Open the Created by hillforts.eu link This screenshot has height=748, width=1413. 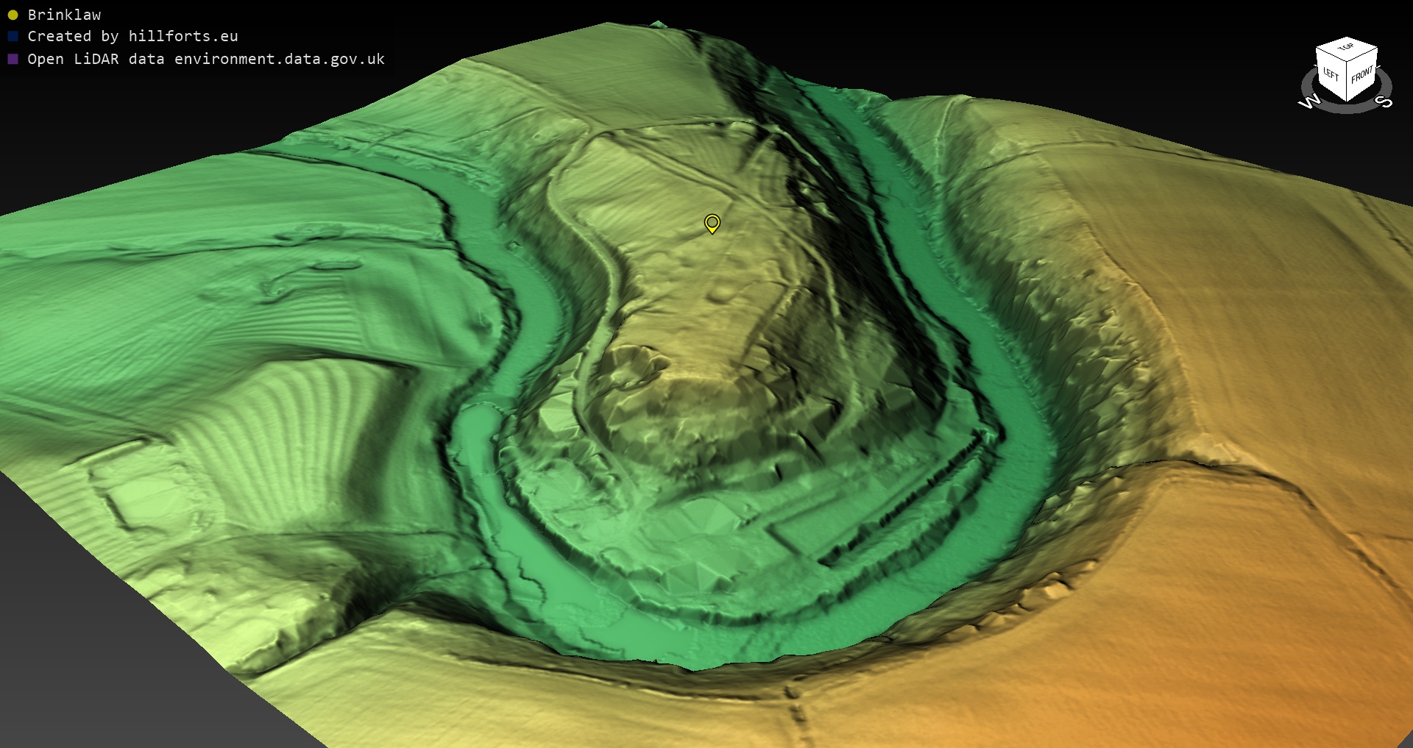[132, 36]
